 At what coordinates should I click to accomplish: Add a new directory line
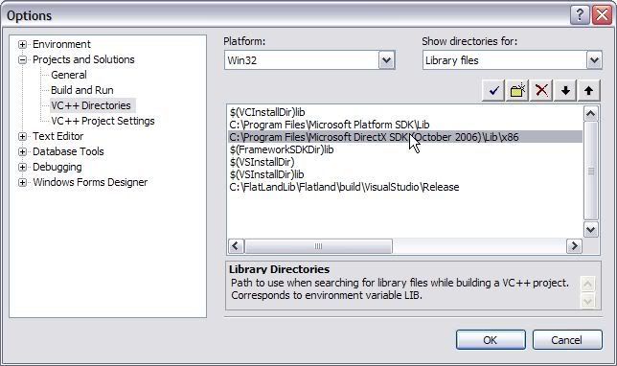(x=517, y=91)
